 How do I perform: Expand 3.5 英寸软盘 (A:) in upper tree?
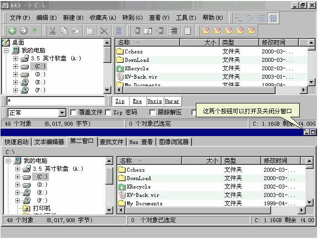[x=15, y=58]
